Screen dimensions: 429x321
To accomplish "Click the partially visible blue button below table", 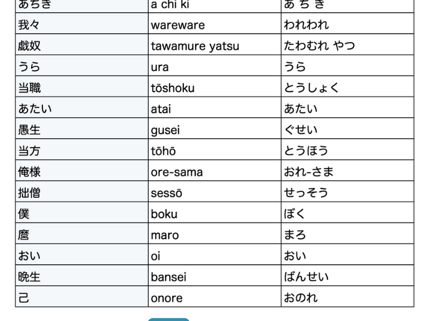I will 168,319.
